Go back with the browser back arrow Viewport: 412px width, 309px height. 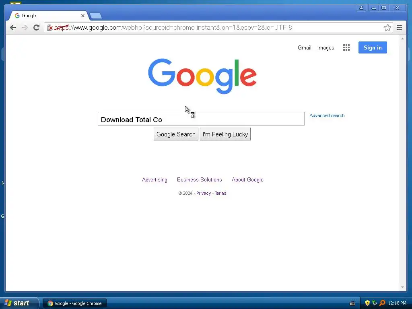13,28
